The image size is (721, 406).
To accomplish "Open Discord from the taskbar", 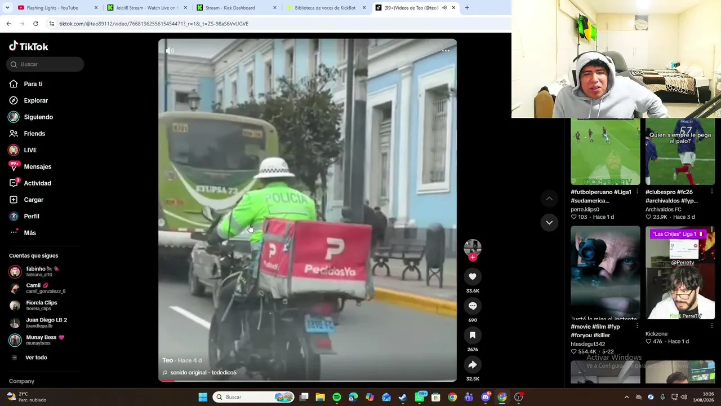I will click(x=486, y=397).
